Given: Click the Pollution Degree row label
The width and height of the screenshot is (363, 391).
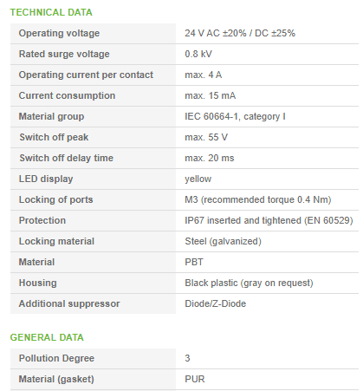Looking at the screenshot, I should pos(56,358).
